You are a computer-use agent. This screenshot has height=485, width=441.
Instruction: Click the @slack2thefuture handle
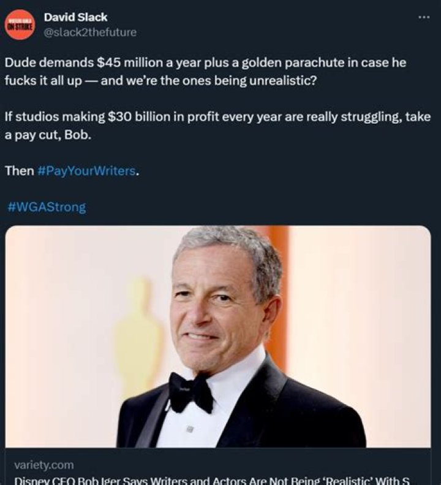pos(90,32)
